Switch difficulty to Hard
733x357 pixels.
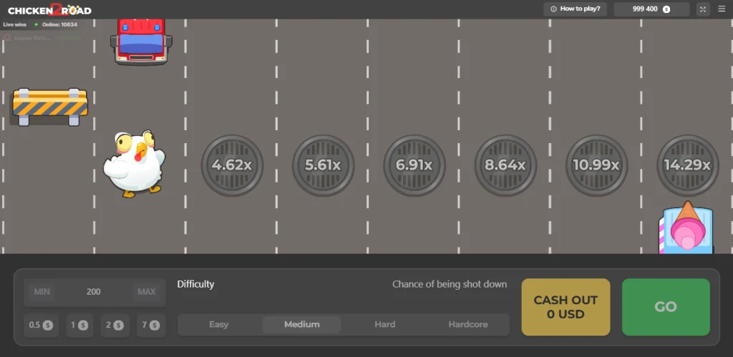click(384, 324)
